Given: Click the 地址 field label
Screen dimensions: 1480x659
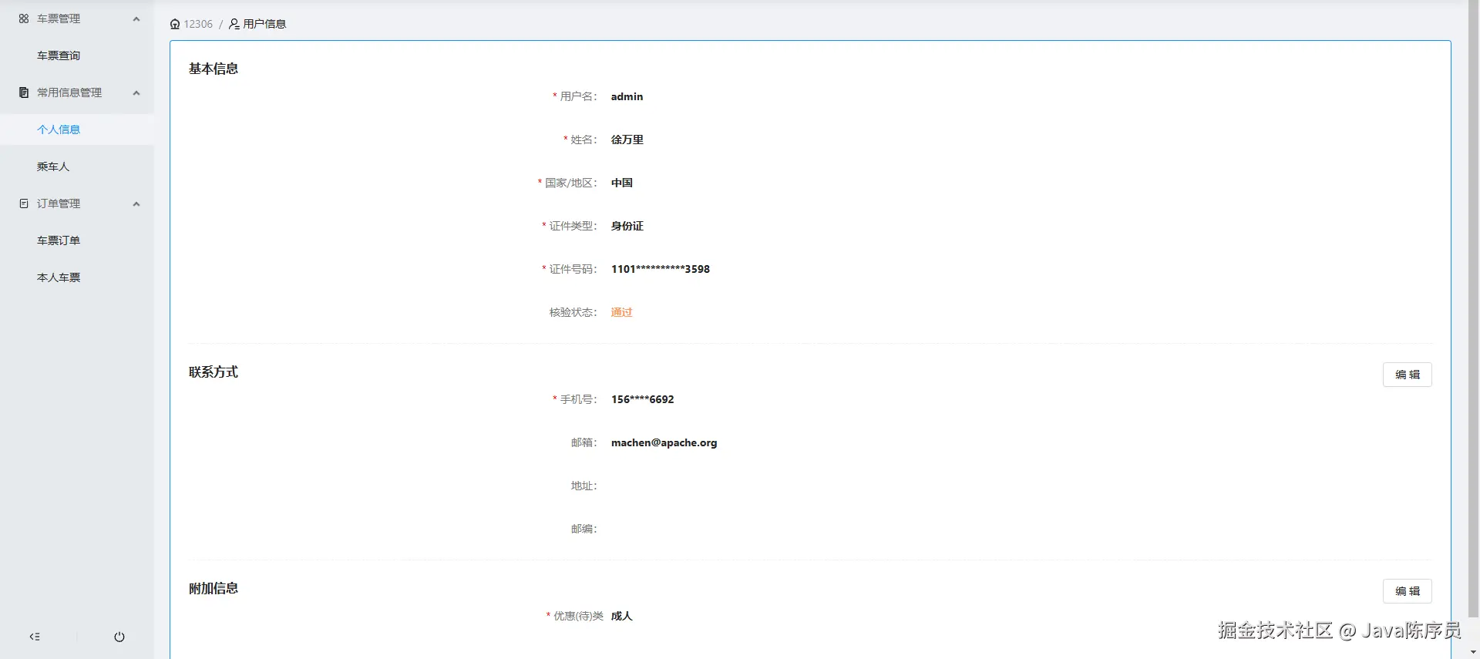Looking at the screenshot, I should 583,486.
